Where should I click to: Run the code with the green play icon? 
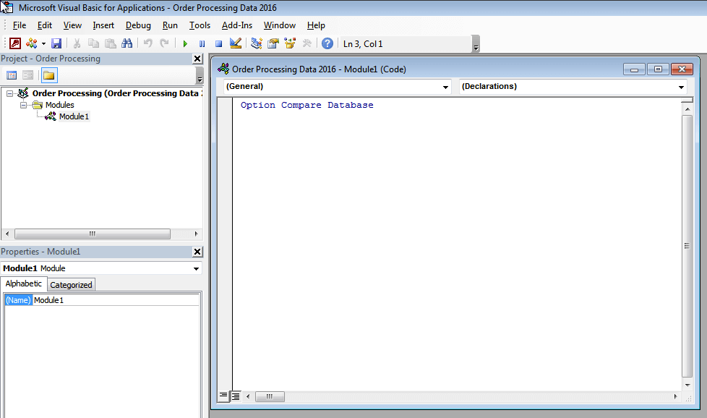185,43
